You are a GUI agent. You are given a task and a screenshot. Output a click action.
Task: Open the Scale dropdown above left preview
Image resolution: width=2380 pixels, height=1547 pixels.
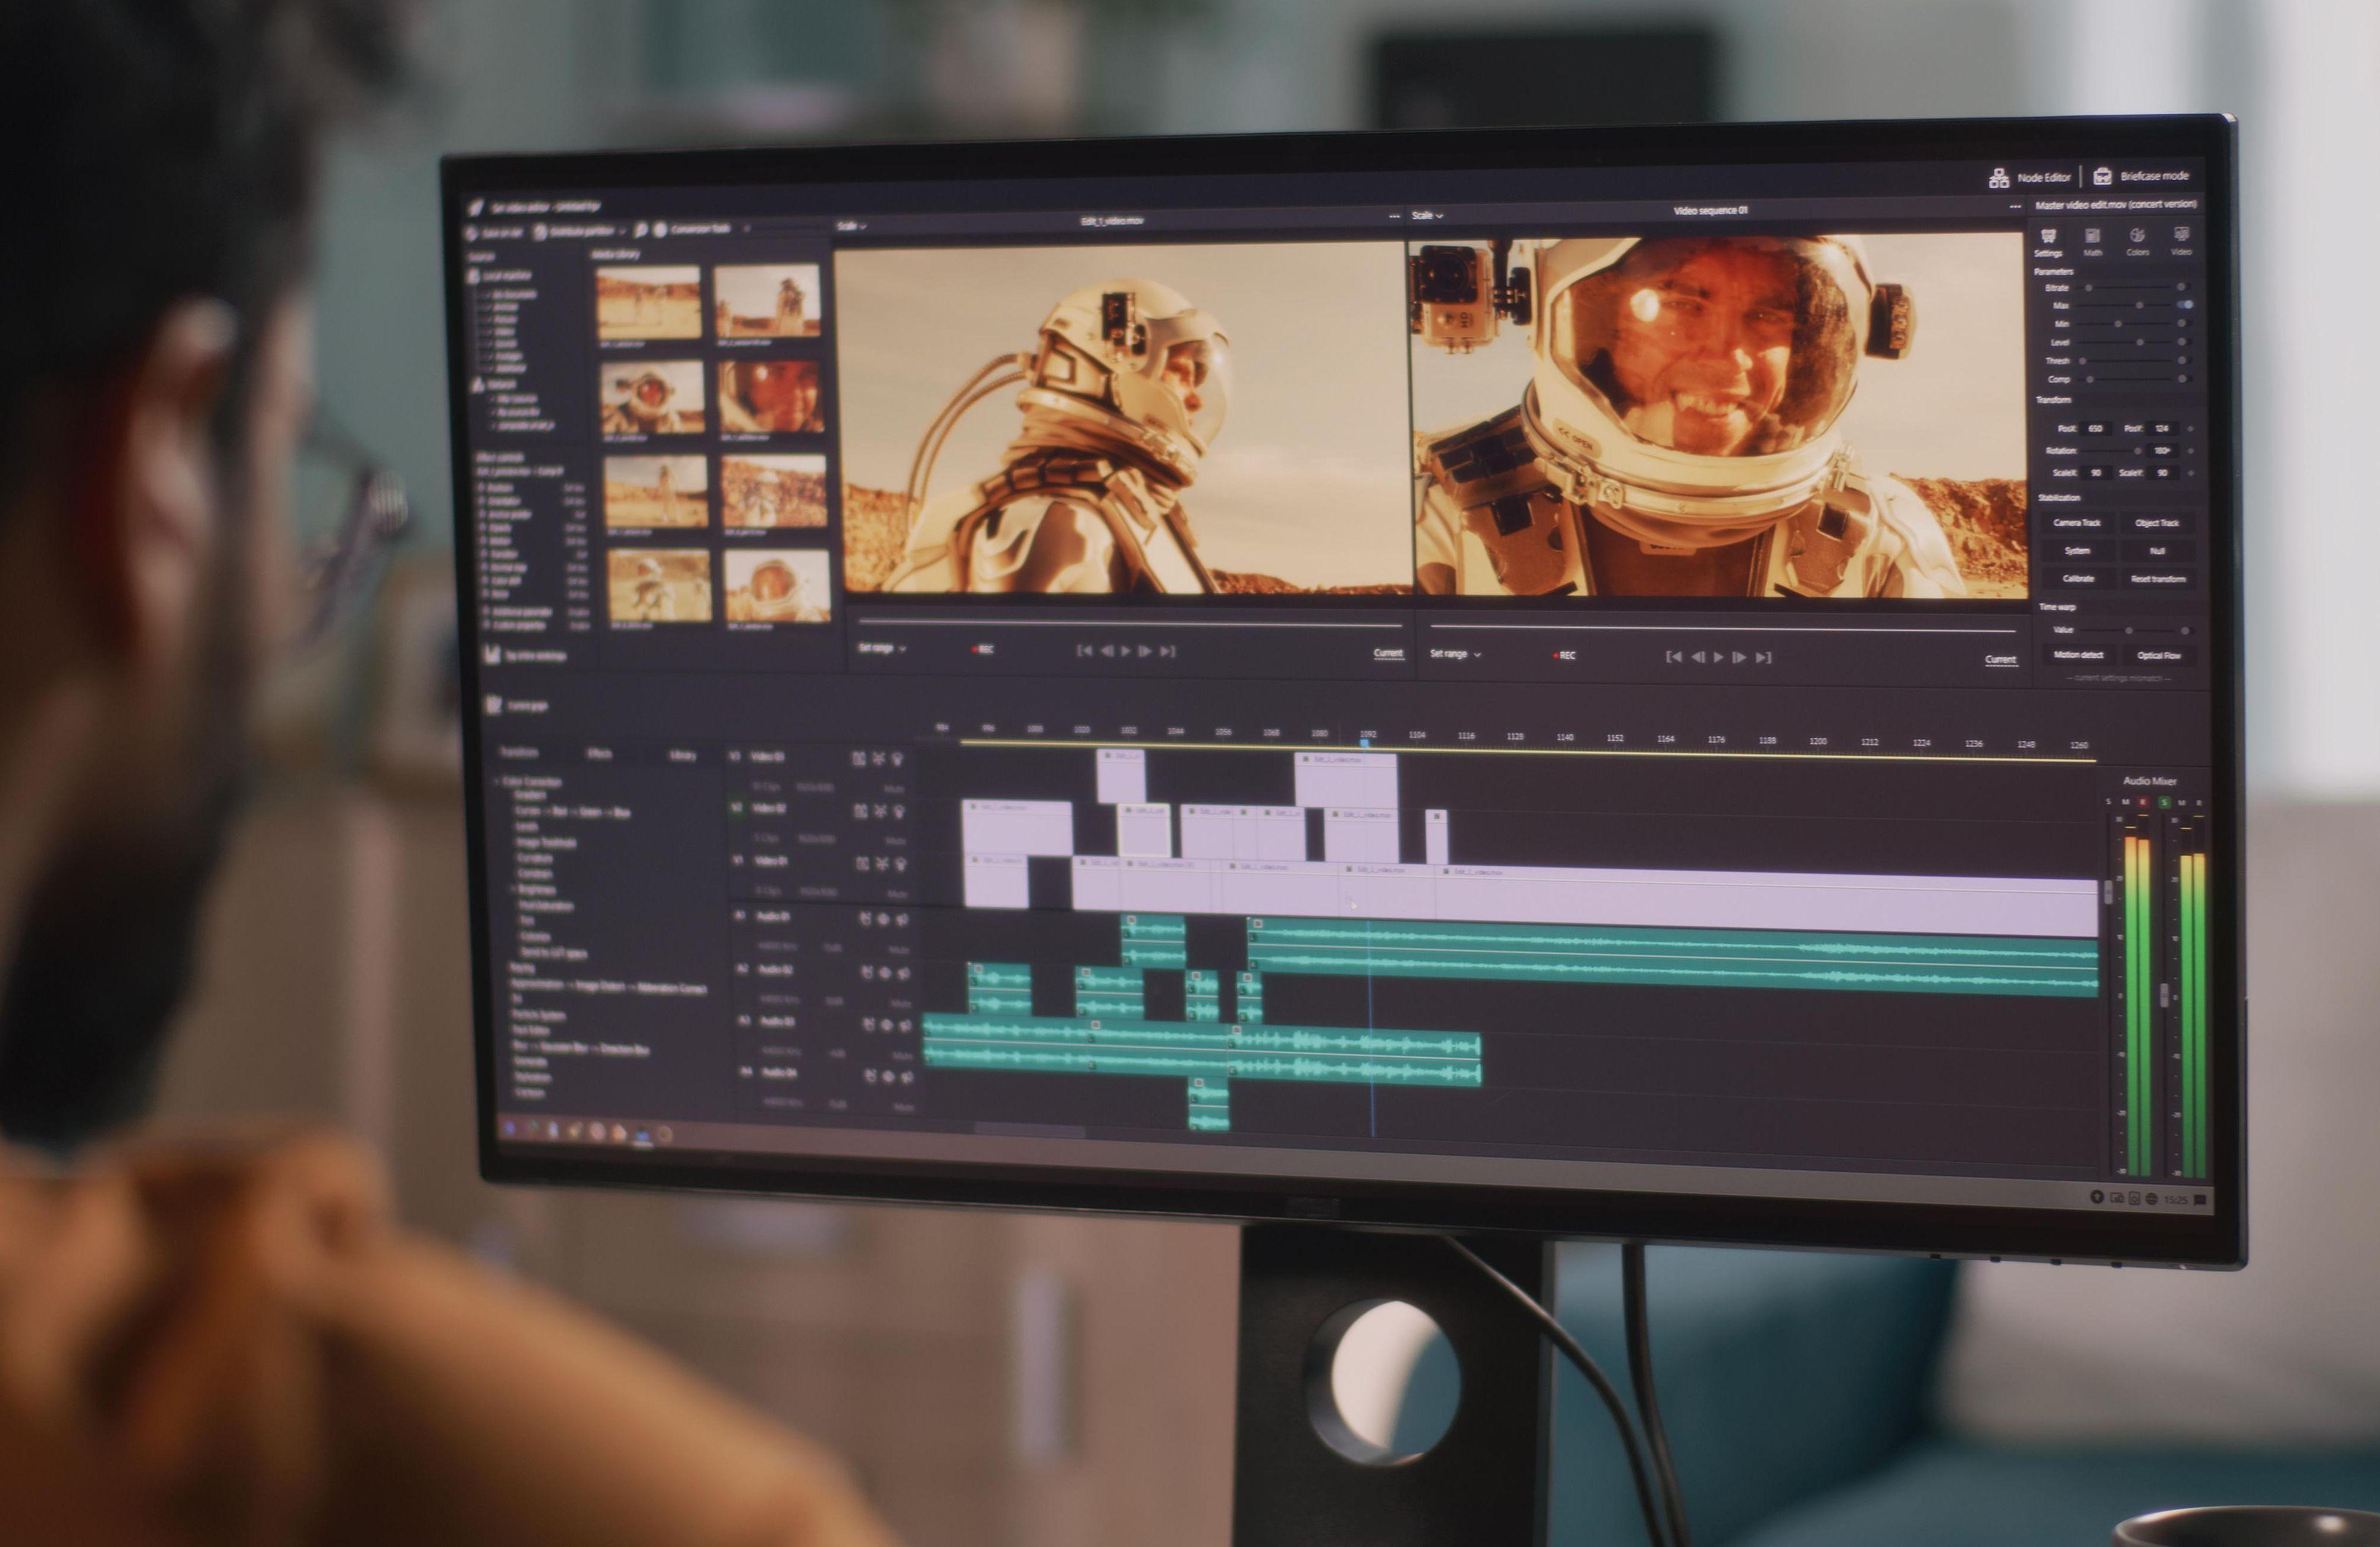tap(851, 226)
